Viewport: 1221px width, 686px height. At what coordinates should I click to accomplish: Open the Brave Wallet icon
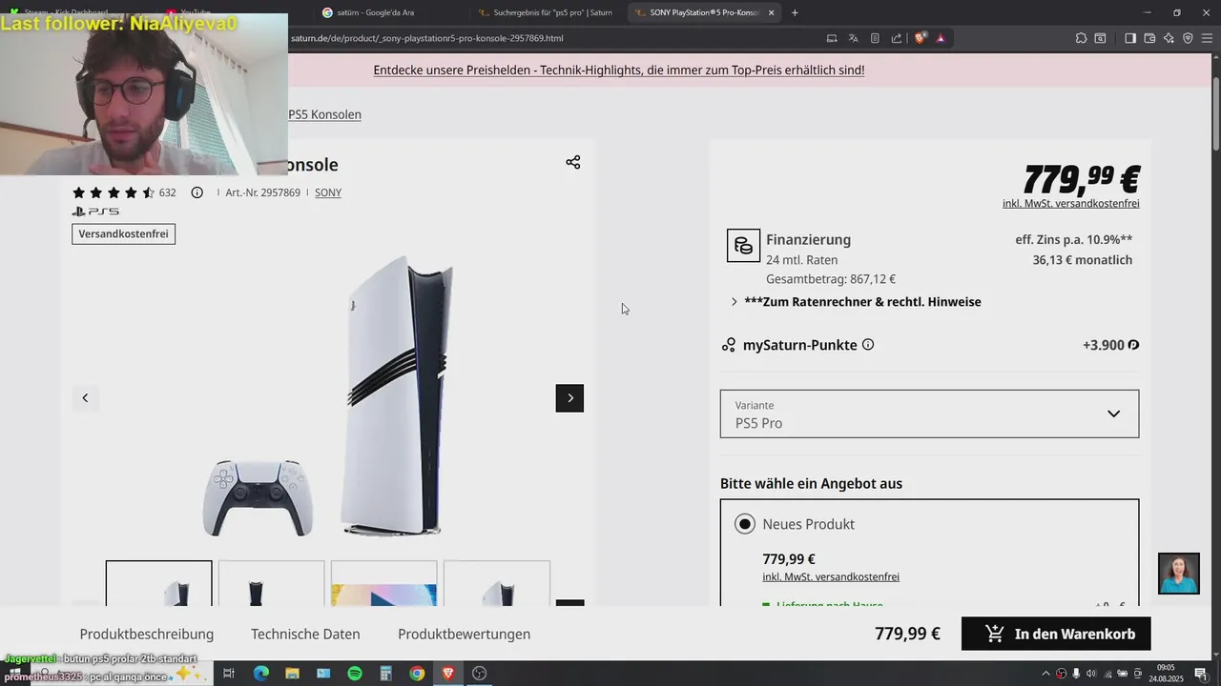click(1149, 38)
